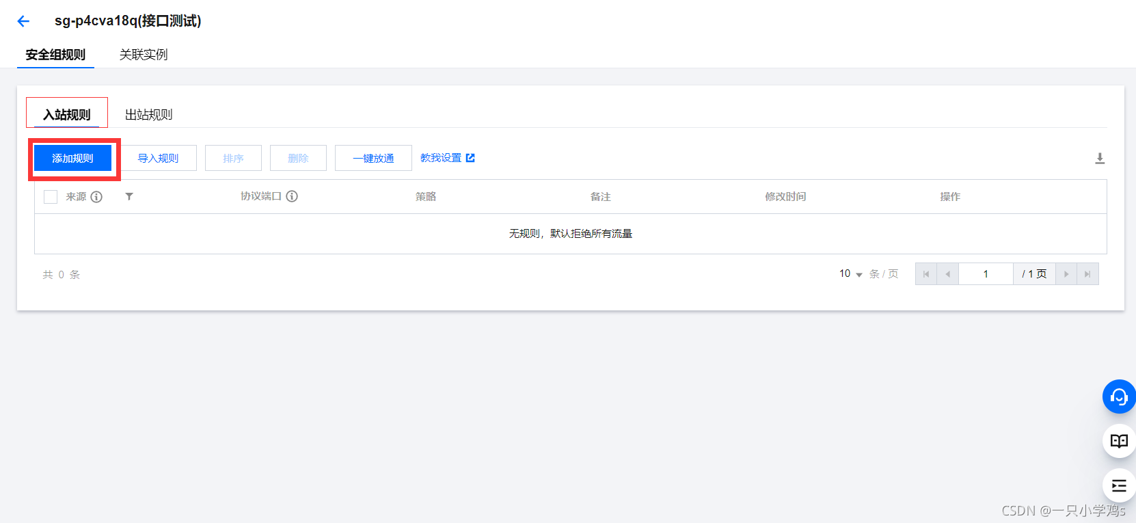Open documentation book icon
This screenshot has width=1136, height=523.
point(1119,441)
